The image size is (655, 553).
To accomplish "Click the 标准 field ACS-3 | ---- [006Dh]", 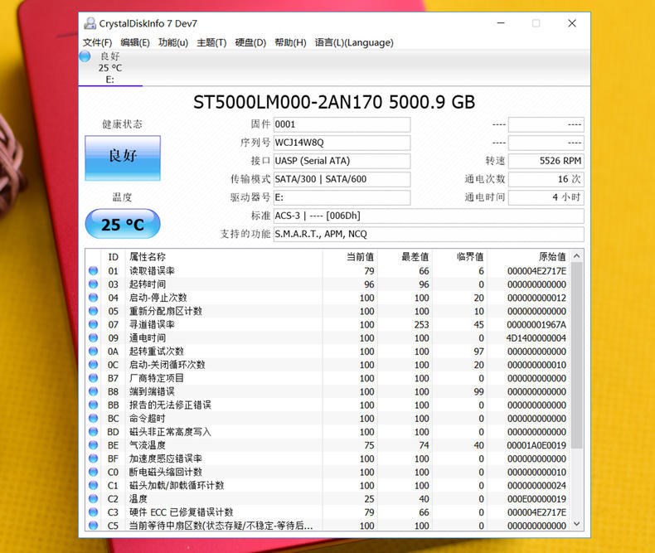I will pos(429,216).
